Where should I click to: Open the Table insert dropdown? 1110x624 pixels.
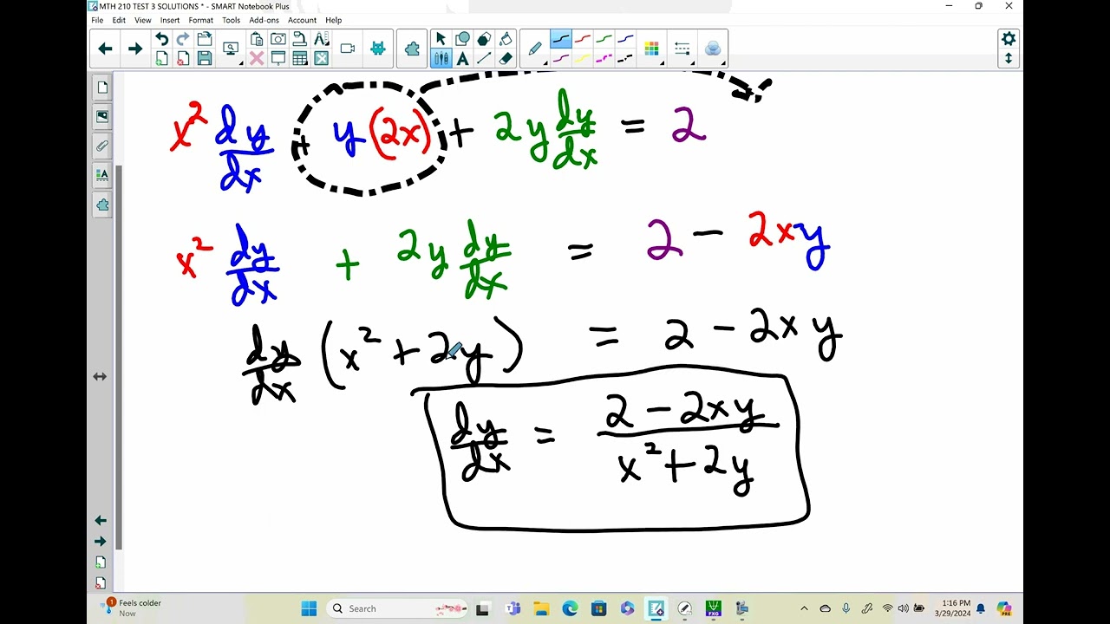click(300, 58)
